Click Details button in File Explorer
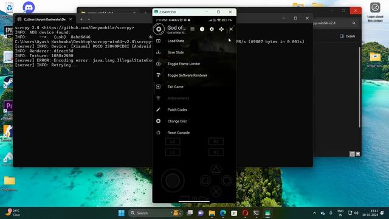 [347, 36]
